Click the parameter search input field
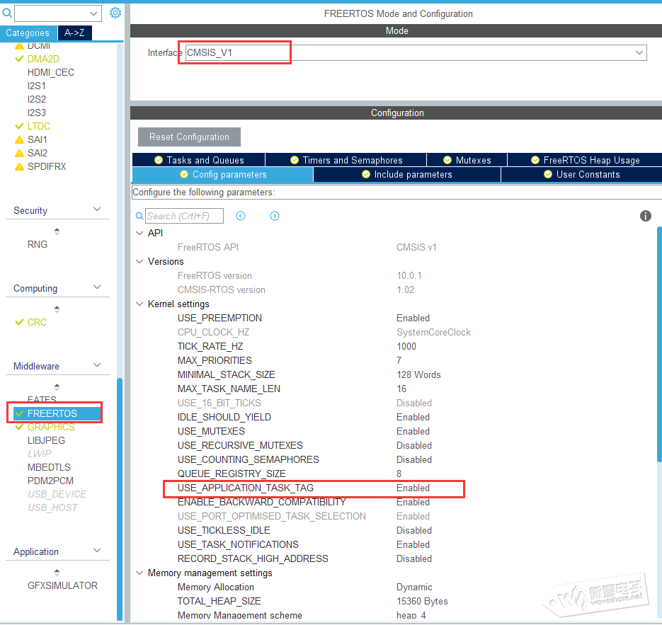Image resolution: width=662 pixels, height=625 pixels. point(184,216)
